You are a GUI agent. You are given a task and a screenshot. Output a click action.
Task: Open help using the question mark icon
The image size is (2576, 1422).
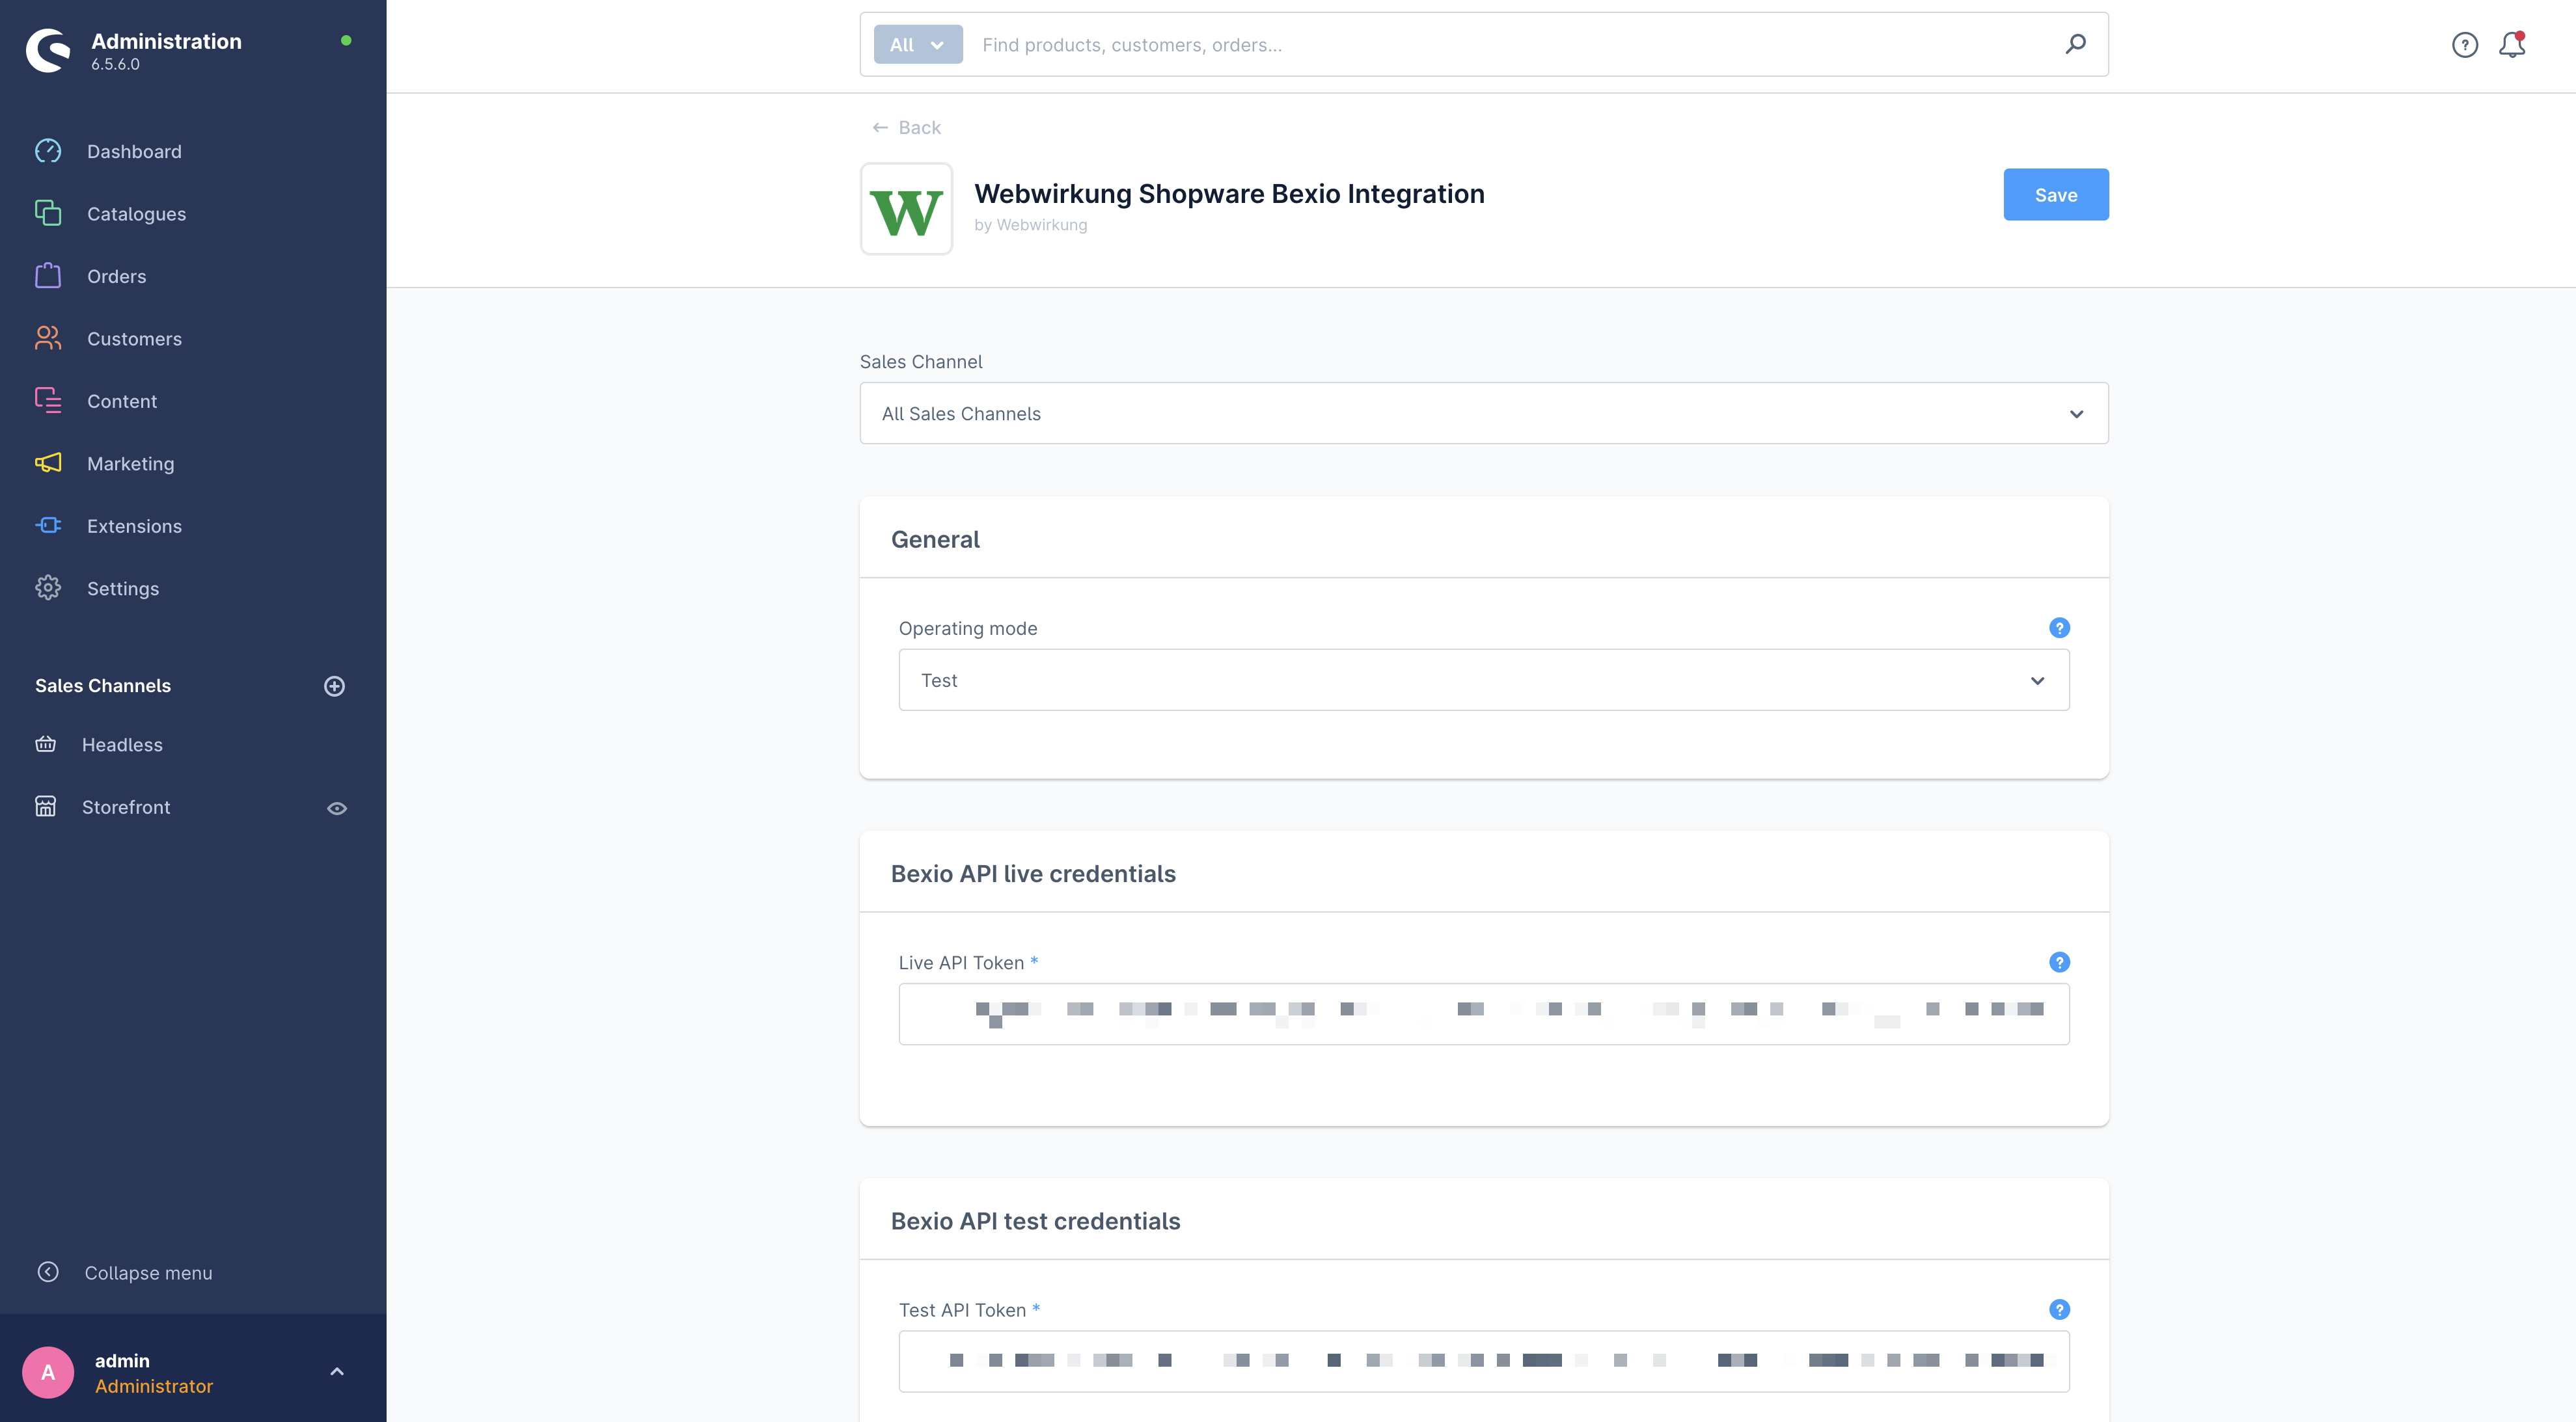pos(2465,44)
